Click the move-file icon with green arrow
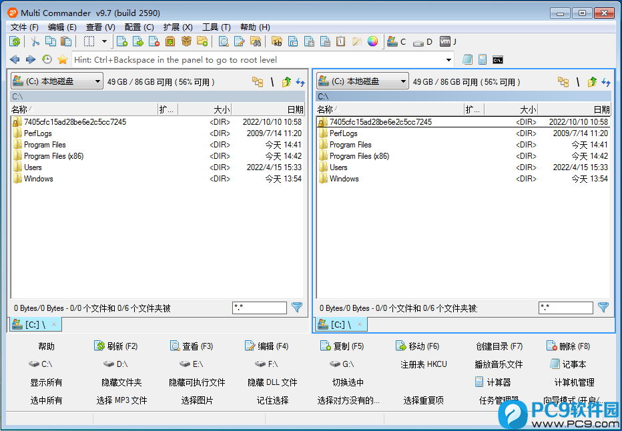The height and width of the screenshot is (431, 622). 137,41
